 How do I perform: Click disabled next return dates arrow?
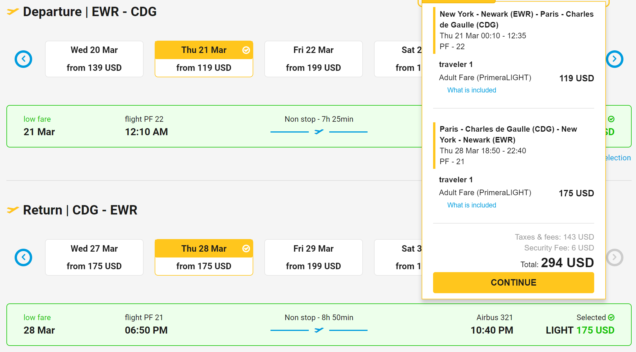(x=614, y=257)
